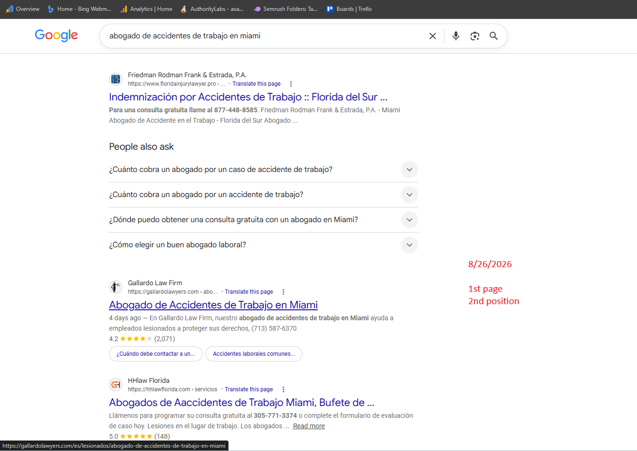Click HHlaw Florida site name
This screenshot has width=637, height=451.
(x=149, y=380)
